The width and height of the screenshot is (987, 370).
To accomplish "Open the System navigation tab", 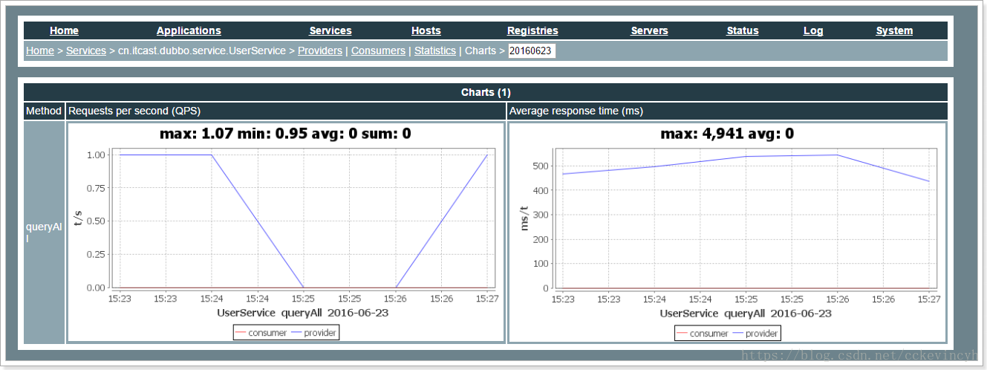I will click(894, 30).
